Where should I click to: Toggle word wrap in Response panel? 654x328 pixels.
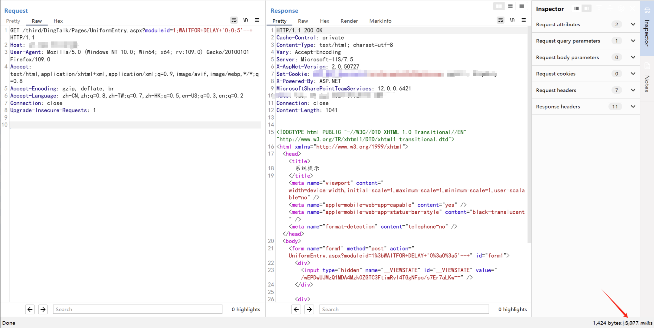click(x=500, y=20)
